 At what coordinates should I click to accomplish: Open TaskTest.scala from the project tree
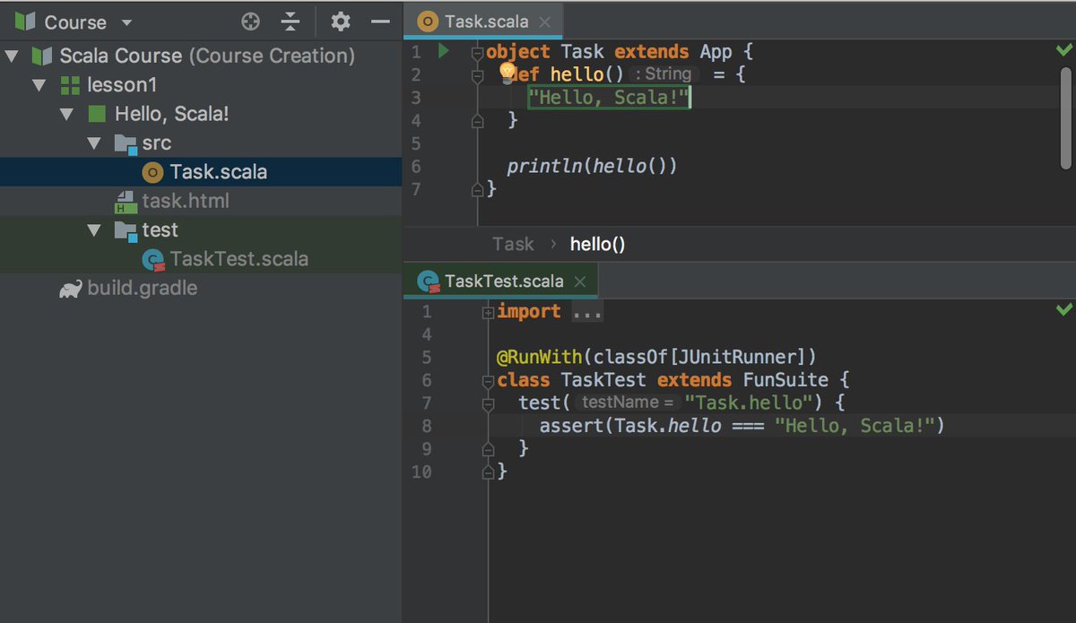[x=239, y=259]
